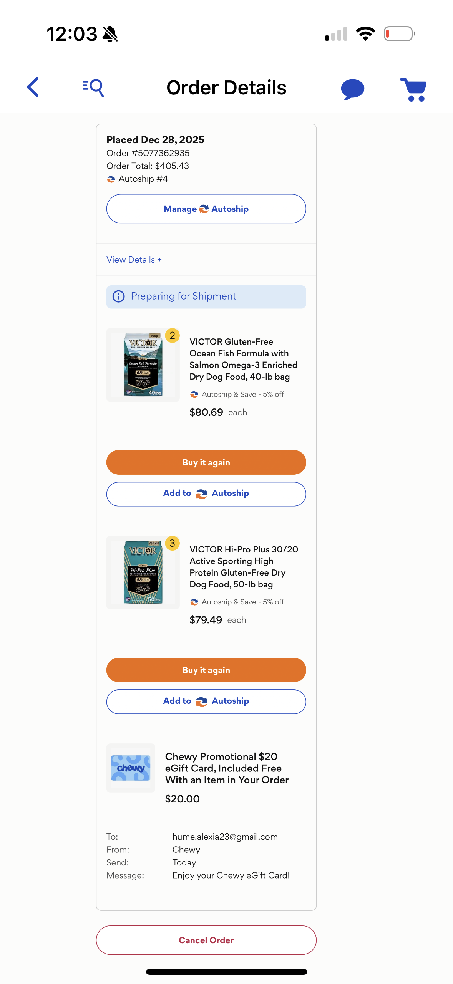
Task: Open the shopping cart icon
Action: click(x=413, y=89)
